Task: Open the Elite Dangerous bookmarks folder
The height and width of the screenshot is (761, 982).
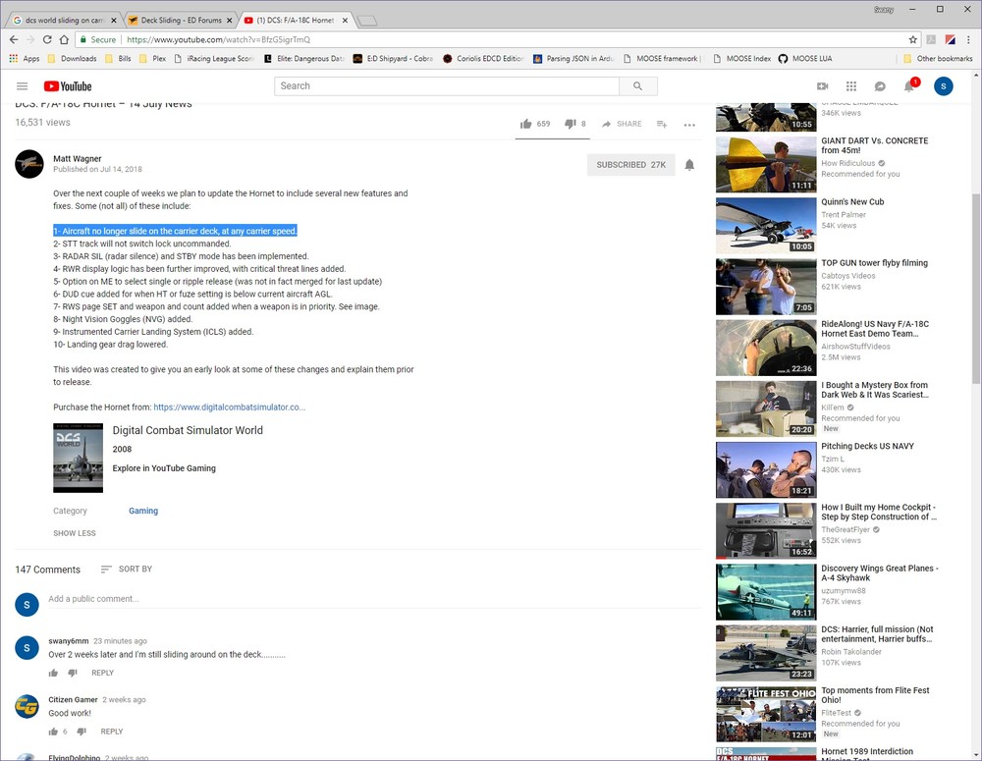Action: 304,58
